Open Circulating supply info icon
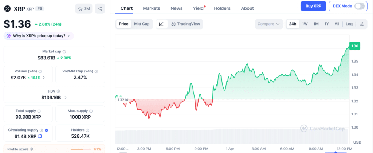This screenshot has height=153, width=373. 41,130
